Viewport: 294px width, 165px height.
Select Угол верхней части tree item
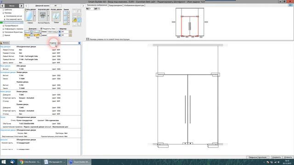(x=14, y=19)
